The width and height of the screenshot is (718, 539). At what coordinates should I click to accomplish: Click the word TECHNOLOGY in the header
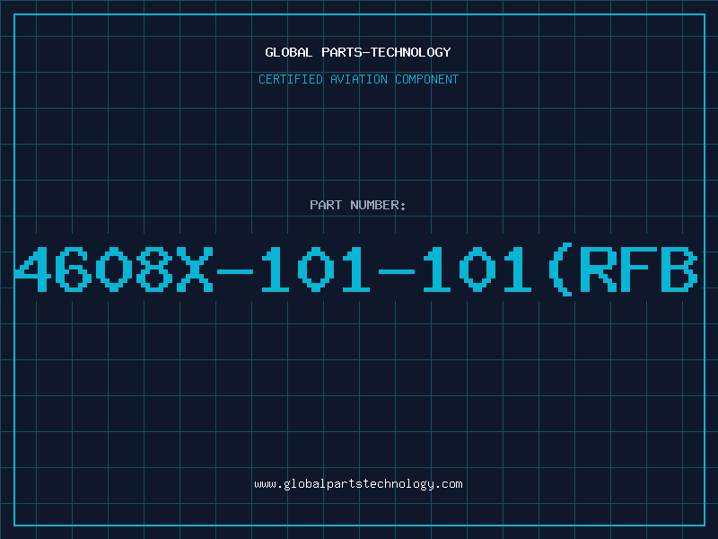coord(411,52)
